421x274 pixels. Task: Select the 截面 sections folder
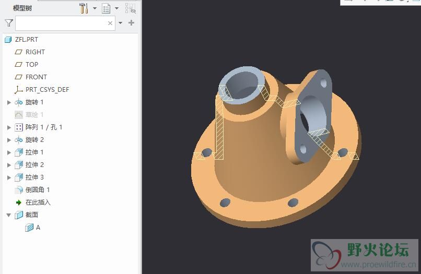(32, 215)
